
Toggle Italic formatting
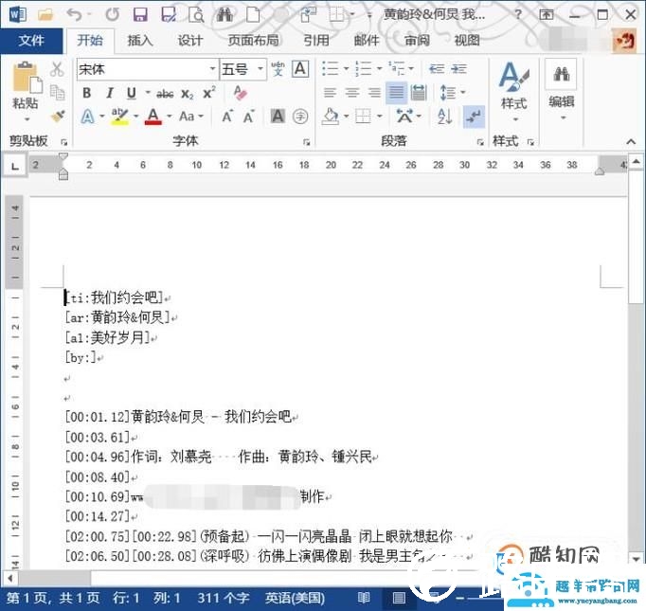pos(110,93)
